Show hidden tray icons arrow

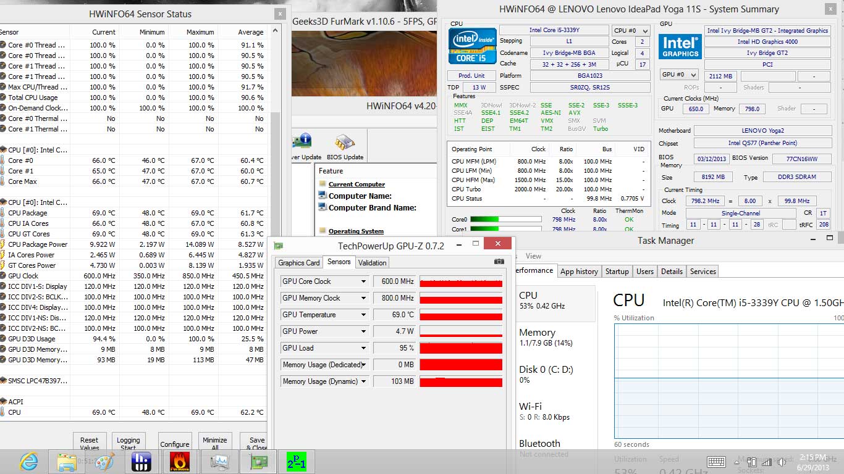point(735,462)
